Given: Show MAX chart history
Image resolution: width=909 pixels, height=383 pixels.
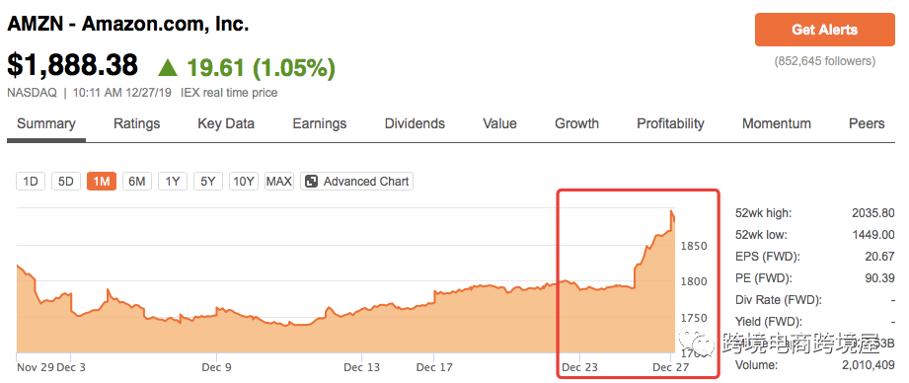Looking at the screenshot, I should point(279,182).
